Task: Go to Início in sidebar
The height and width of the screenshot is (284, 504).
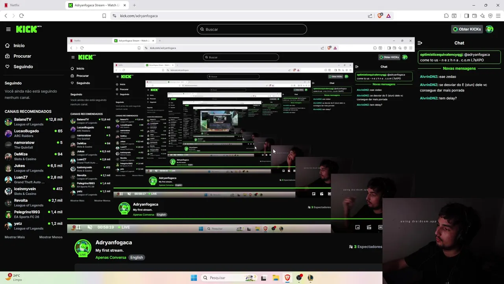Action: pyautogui.click(x=19, y=45)
